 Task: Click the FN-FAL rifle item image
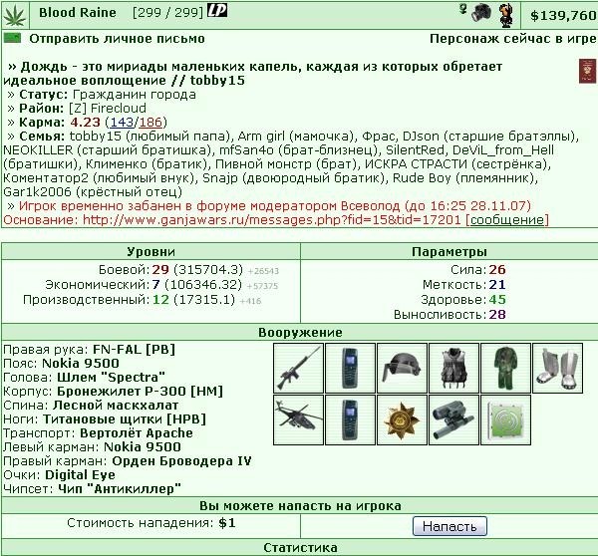[x=298, y=368]
